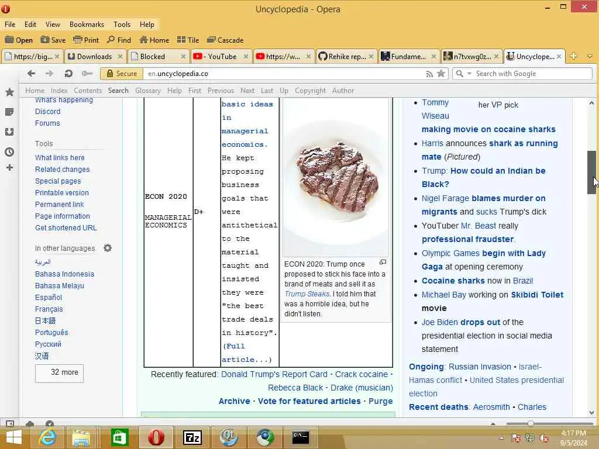Switch to the Rehike rep... tab
Screen dimensions: 599x449
coord(346,57)
